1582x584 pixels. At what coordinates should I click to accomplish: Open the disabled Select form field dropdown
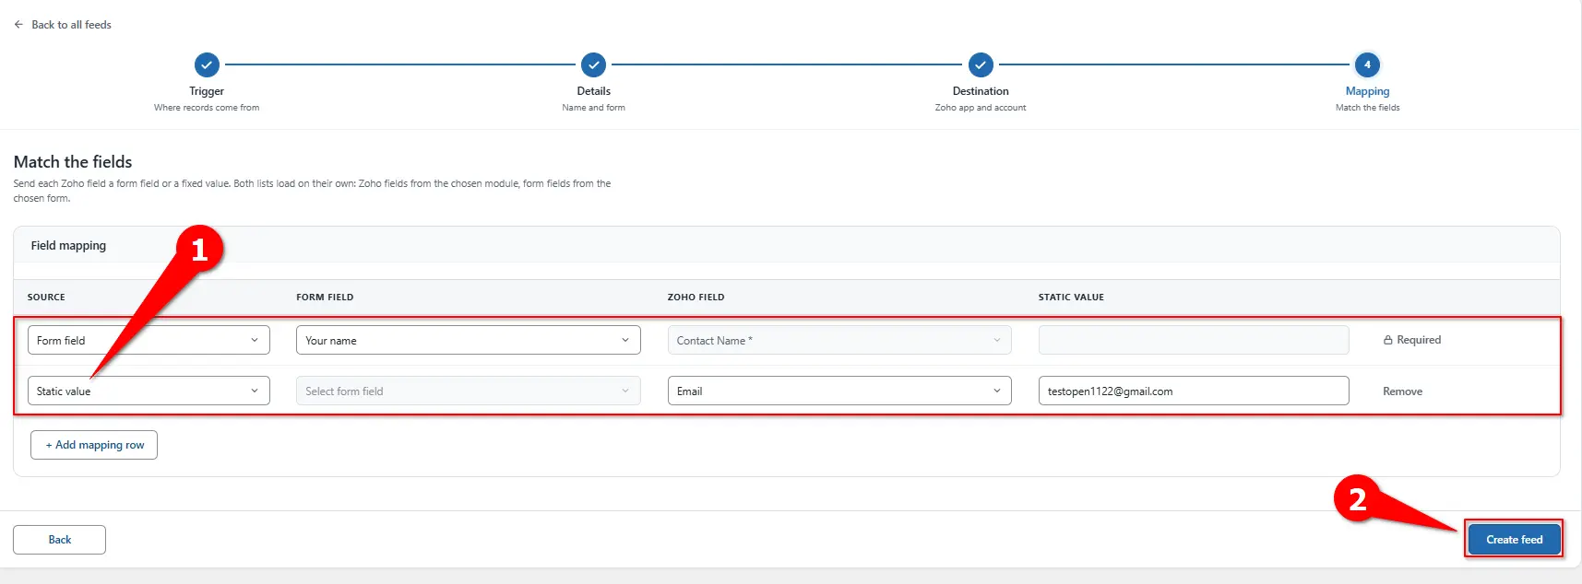[469, 391]
